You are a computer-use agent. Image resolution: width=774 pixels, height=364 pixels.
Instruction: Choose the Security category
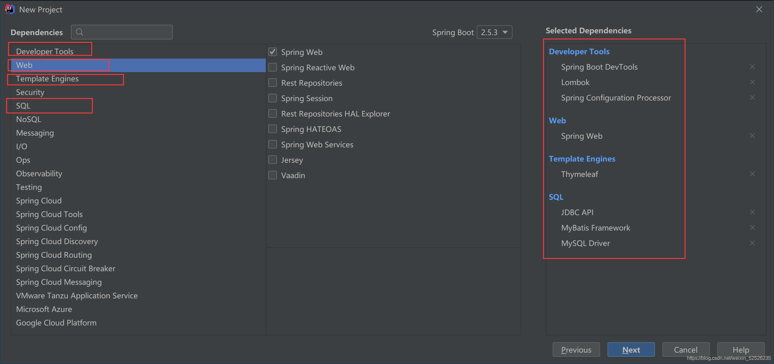point(138,92)
